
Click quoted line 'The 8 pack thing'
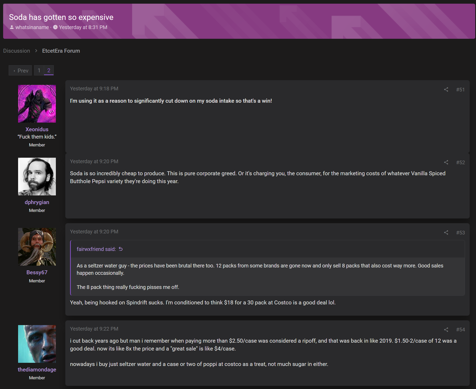tap(128, 287)
